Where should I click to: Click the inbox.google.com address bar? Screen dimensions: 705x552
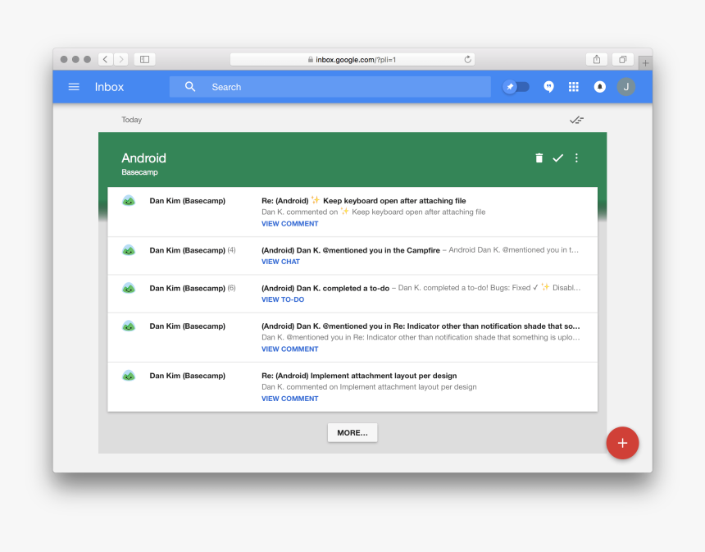[352, 59]
